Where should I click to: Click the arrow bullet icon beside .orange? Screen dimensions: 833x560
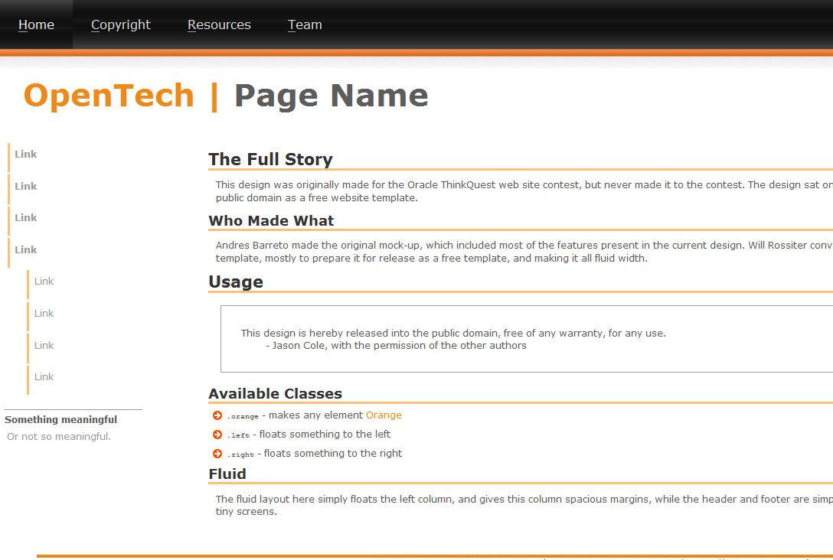coord(217,415)
